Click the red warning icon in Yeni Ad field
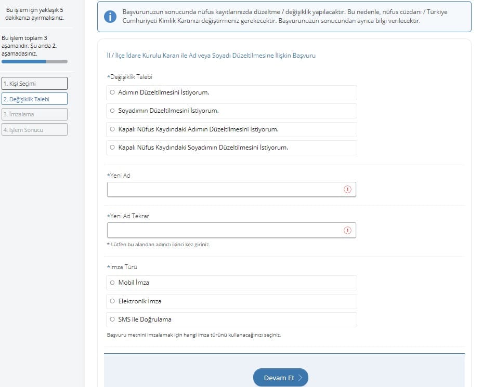The width and height of the screenshot is (482, 387). tap(347, 190)
